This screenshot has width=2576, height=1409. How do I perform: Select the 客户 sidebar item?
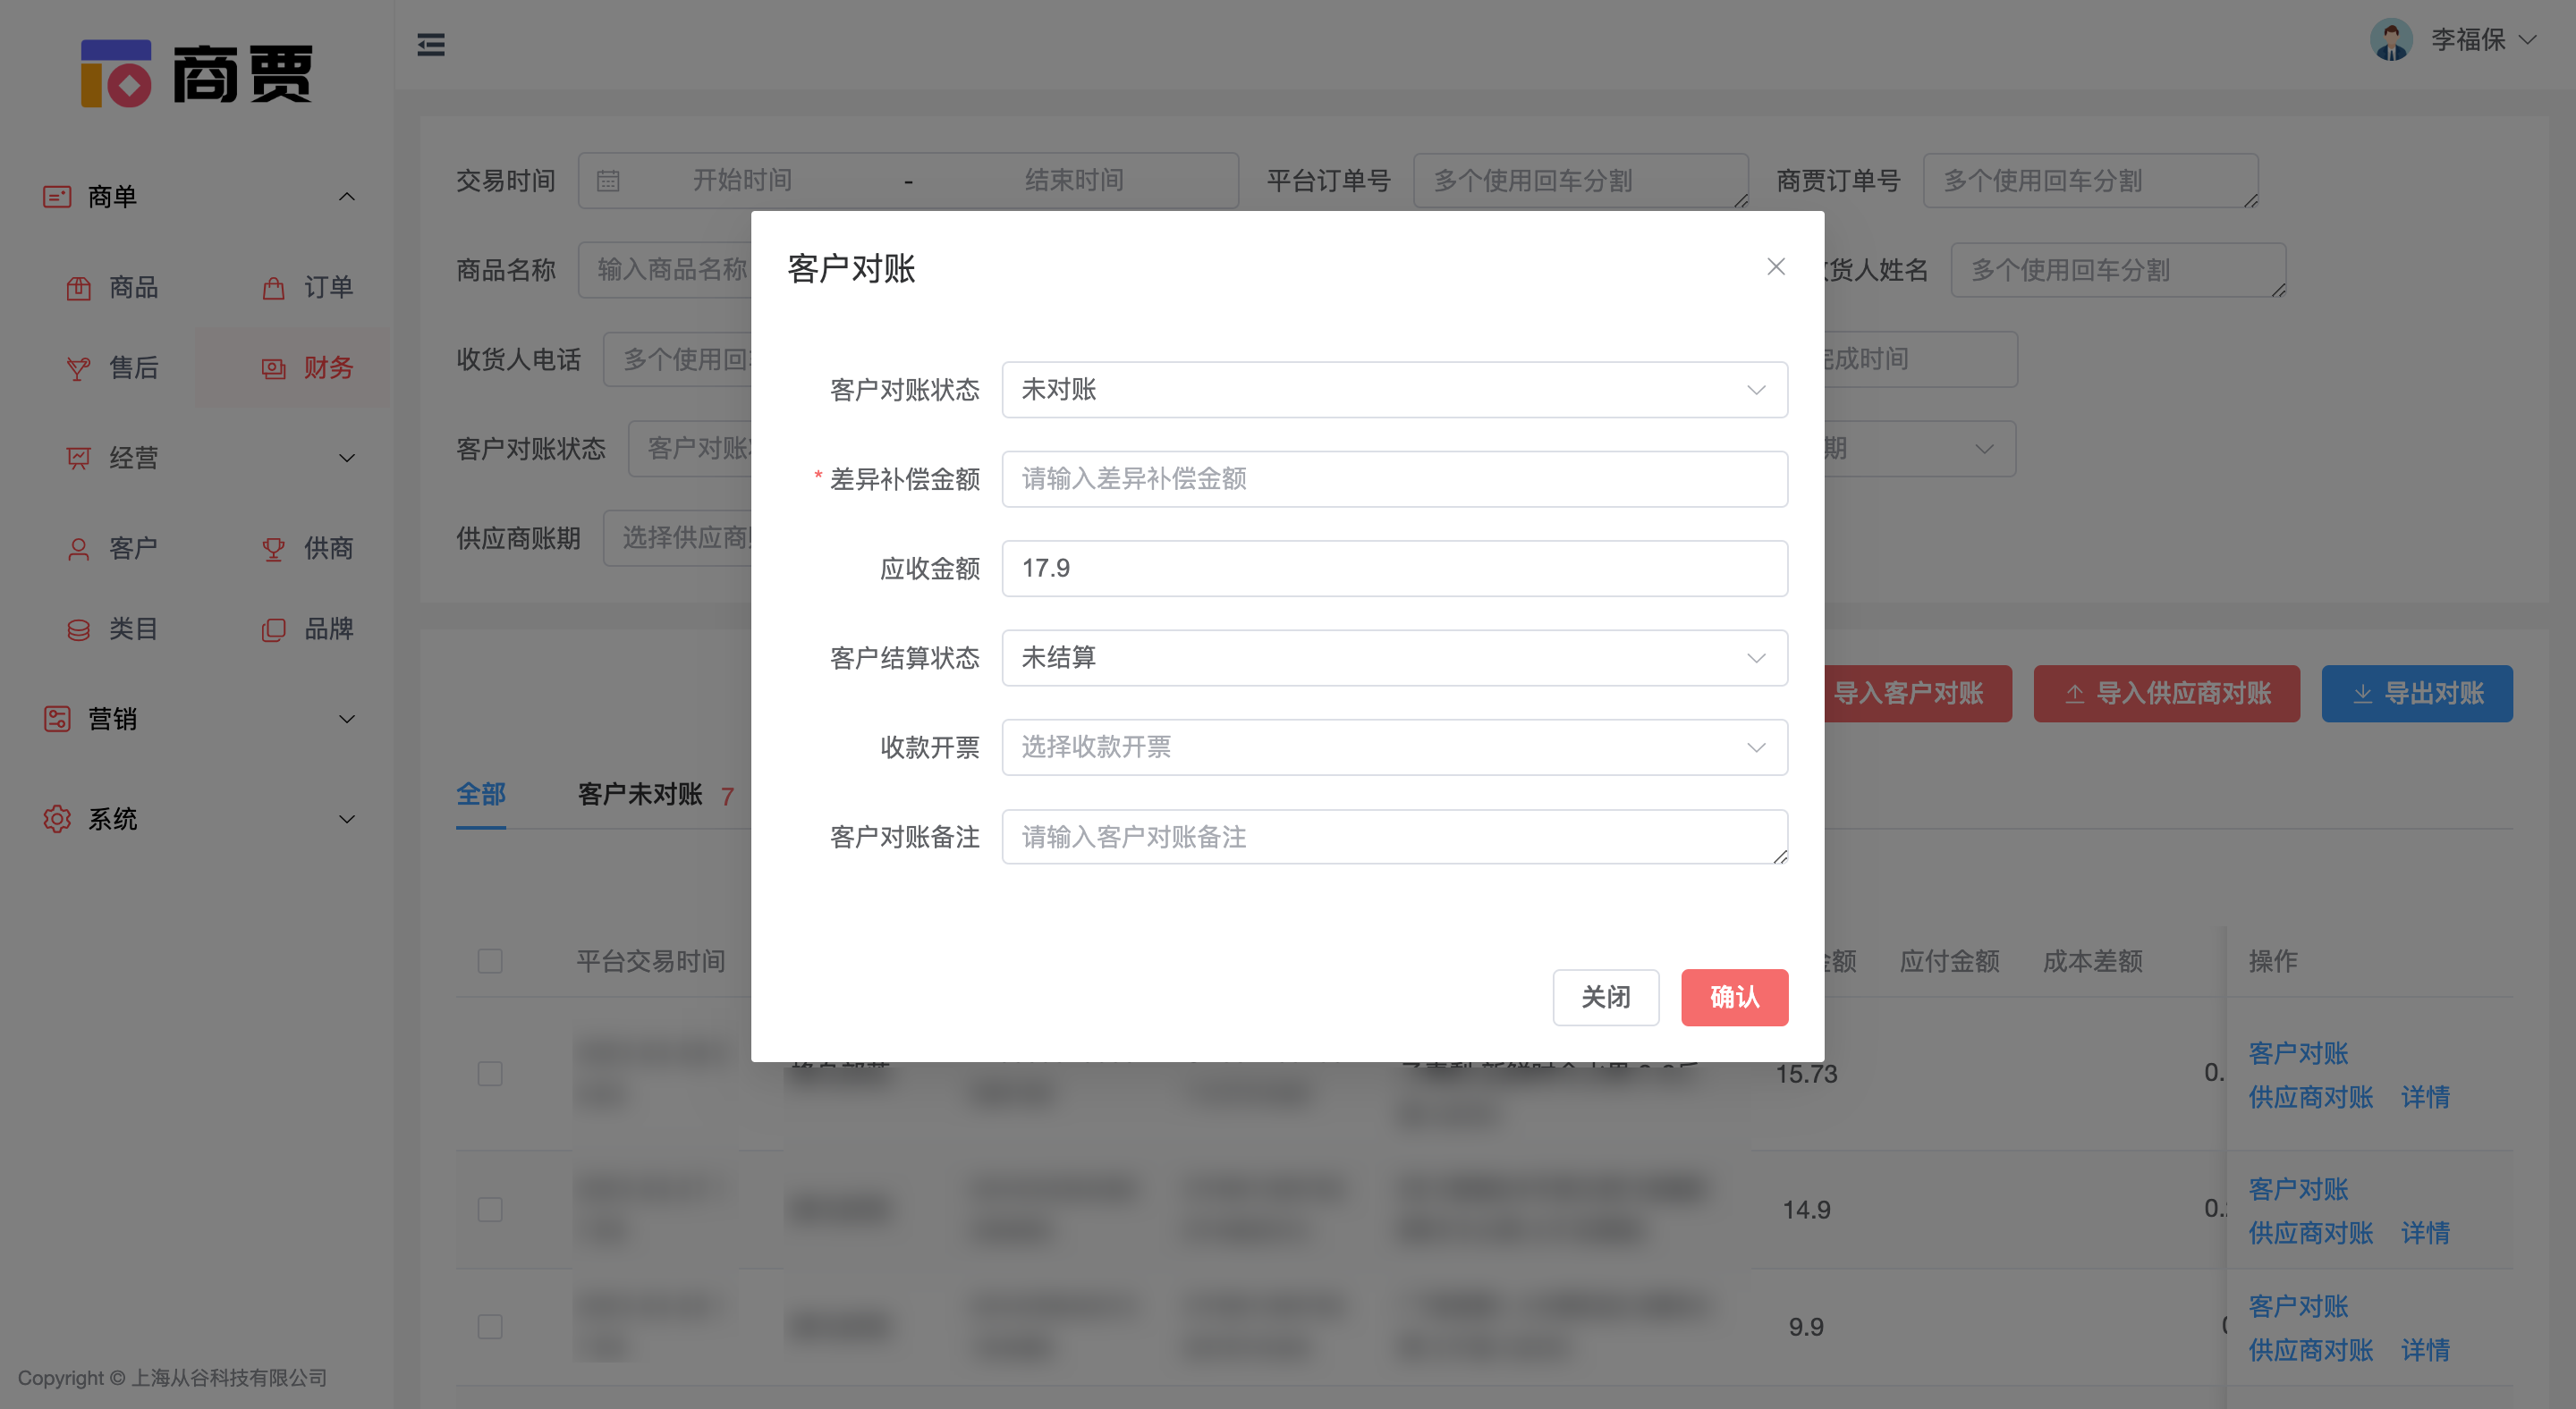pyautogui.click(x=133, y=548)
